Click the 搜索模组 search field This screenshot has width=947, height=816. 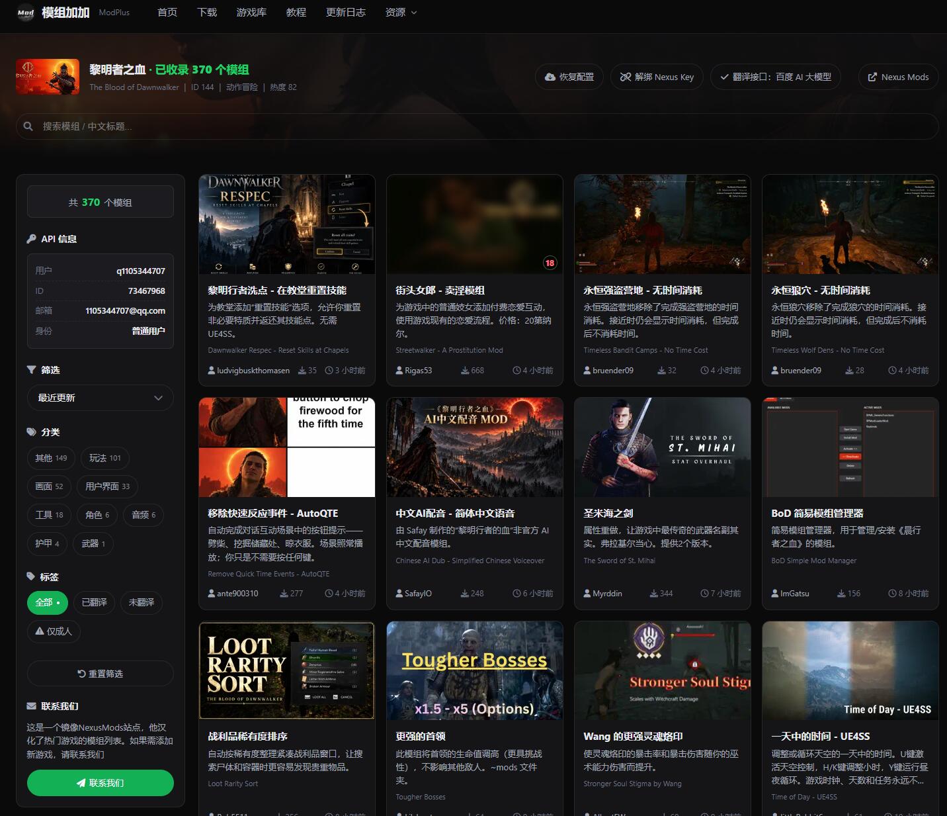click(477, 126)
